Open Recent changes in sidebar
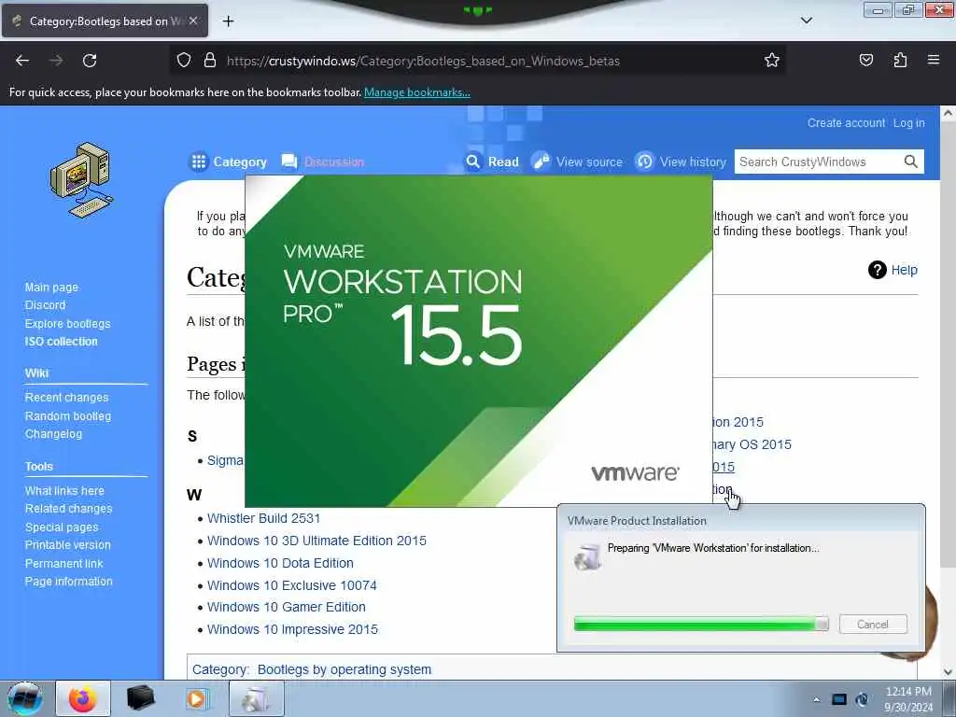The image size is (956, 717). pos(66,398)
